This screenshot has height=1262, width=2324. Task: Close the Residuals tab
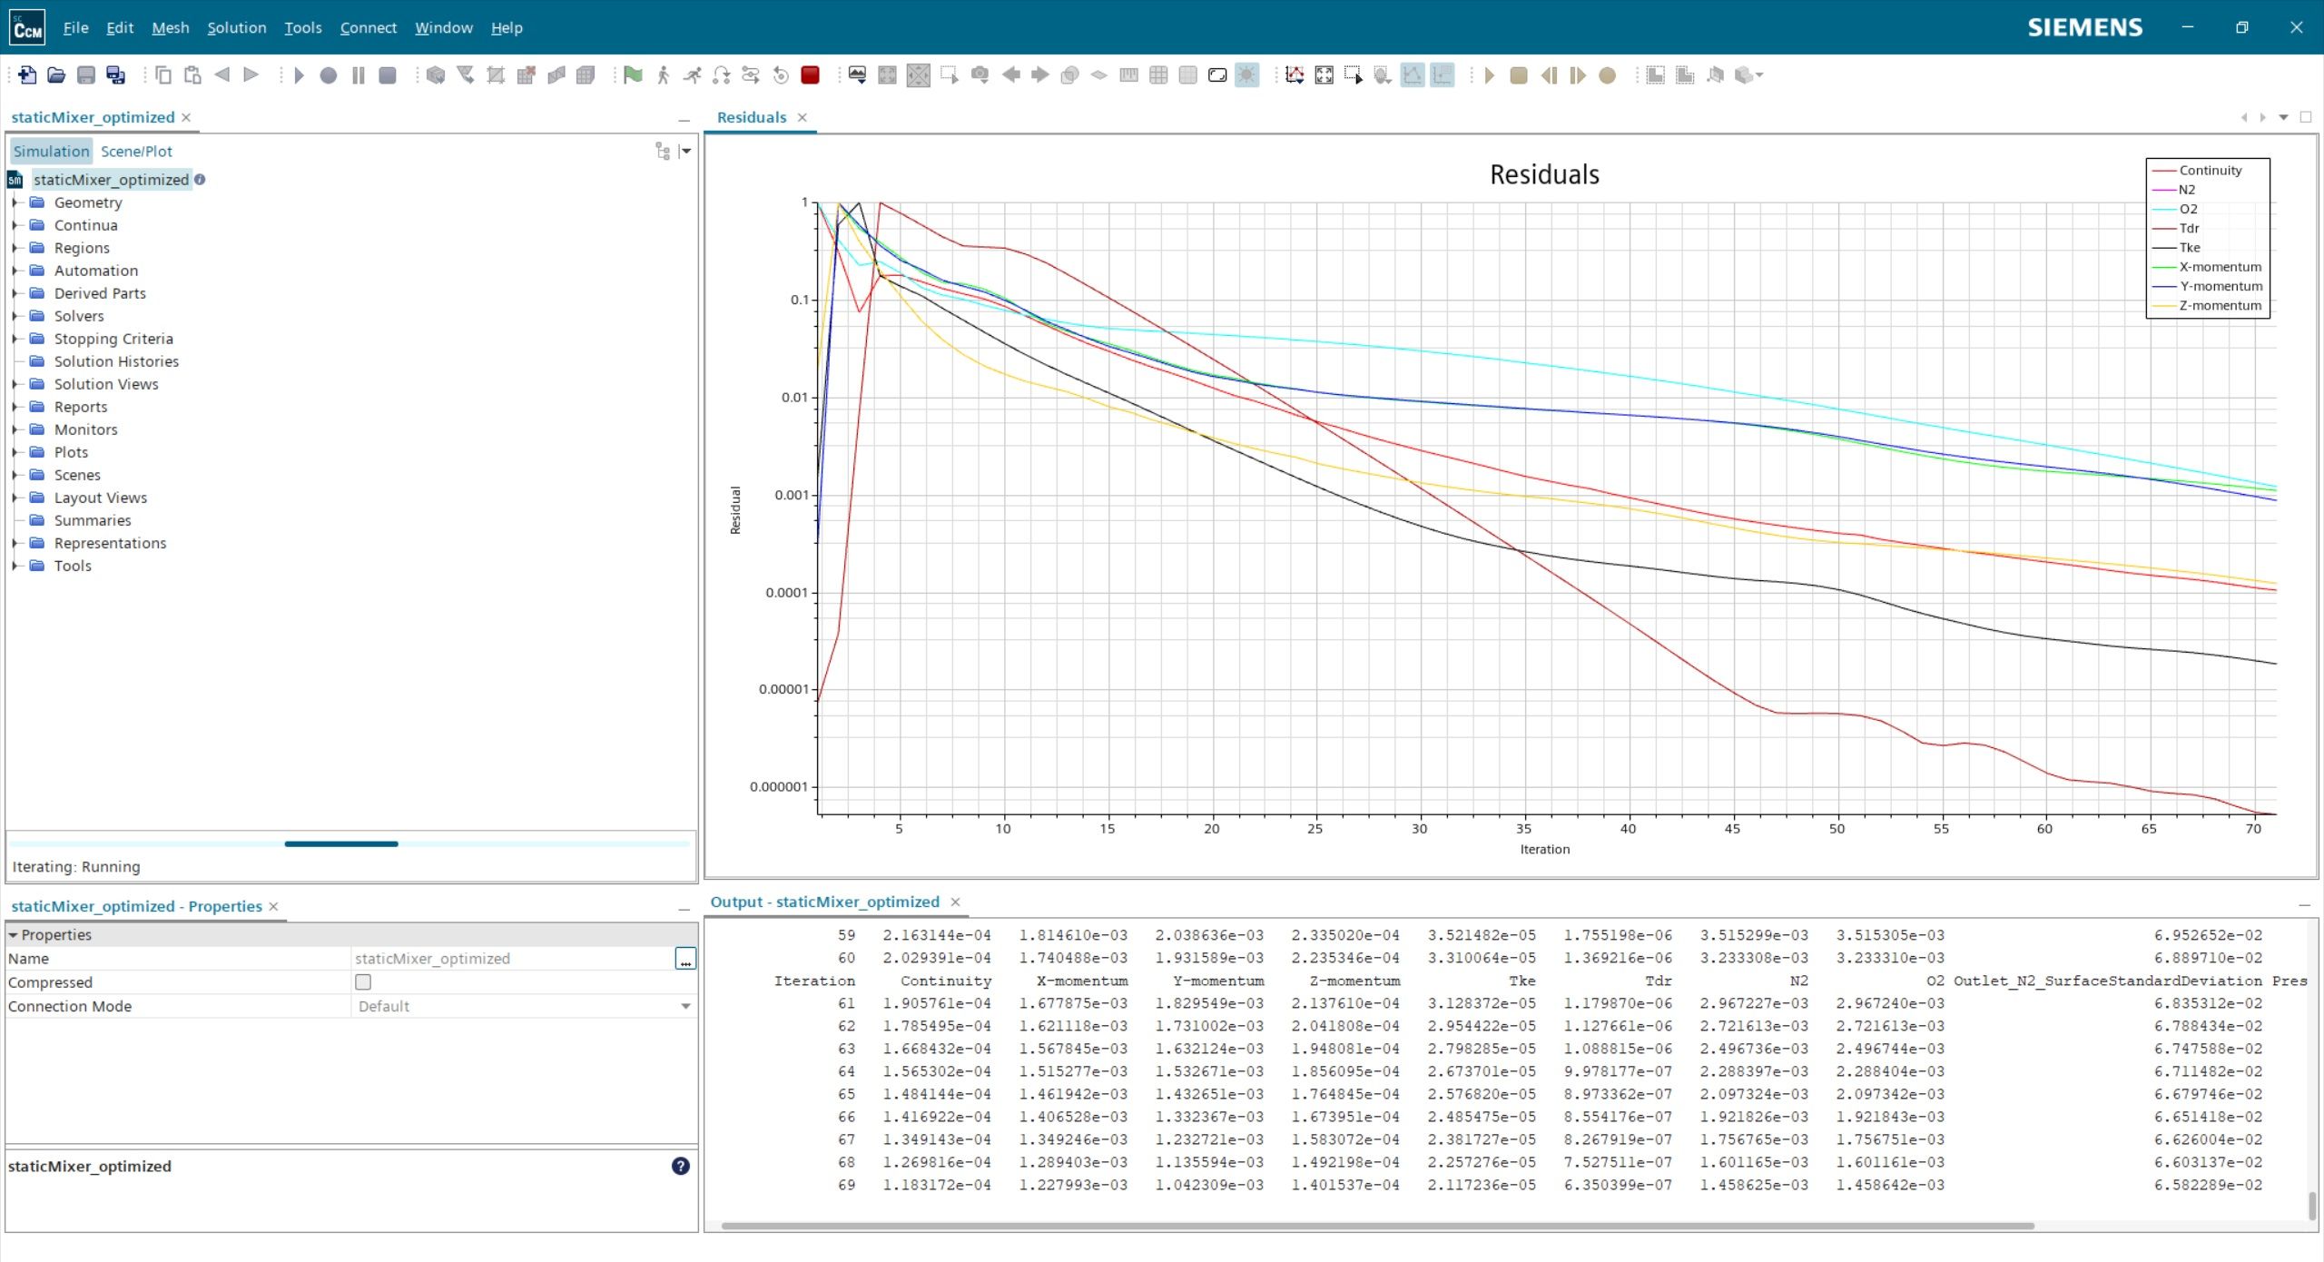point(803,117)
